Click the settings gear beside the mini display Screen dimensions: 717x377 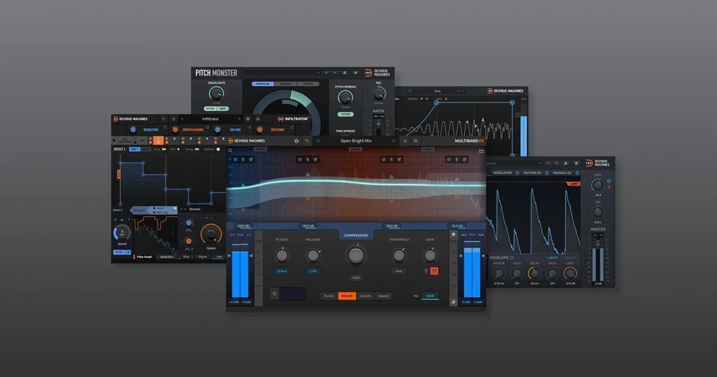coord(275,294)
